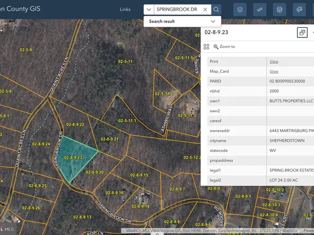314x235 pixels.
Task: Open the basemap gallery tool
Action: (299, 9)
